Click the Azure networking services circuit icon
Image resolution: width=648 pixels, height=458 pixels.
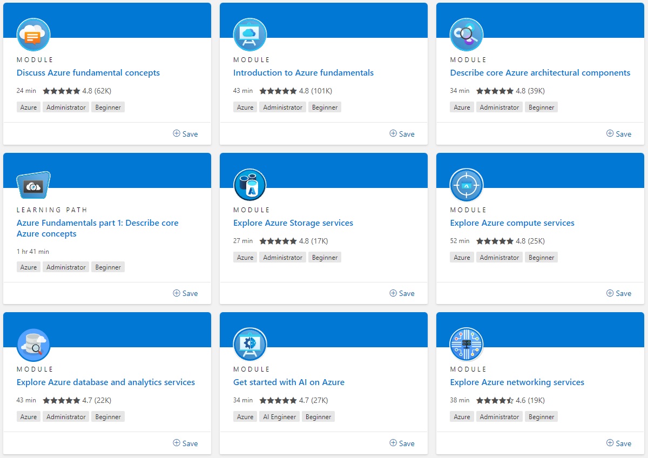click(467, 345)
